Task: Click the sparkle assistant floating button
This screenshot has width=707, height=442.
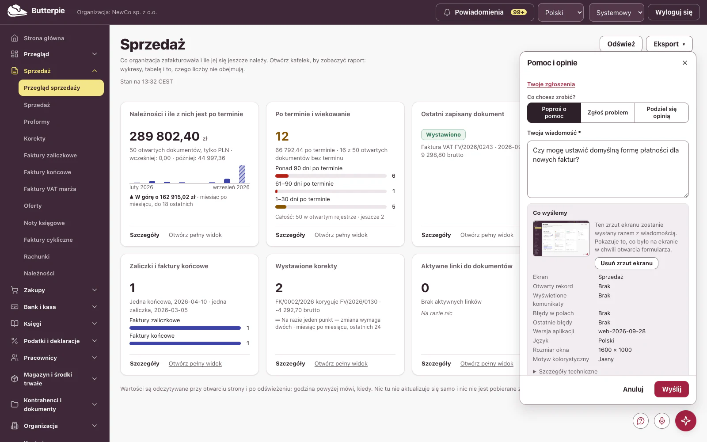Action: point(686,421)
